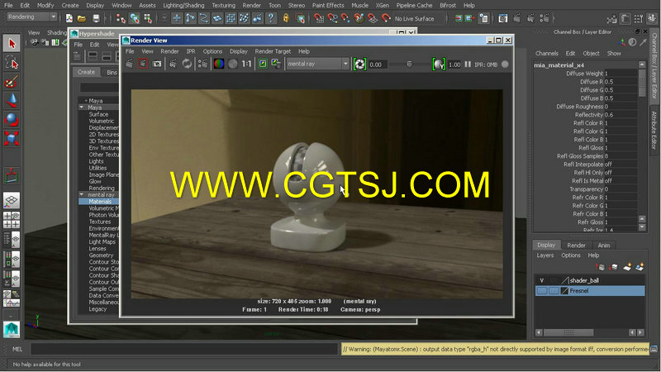Choose the Scale tool cube icon
The height and width of the screenshot is (372, 661).
point(12,138)
